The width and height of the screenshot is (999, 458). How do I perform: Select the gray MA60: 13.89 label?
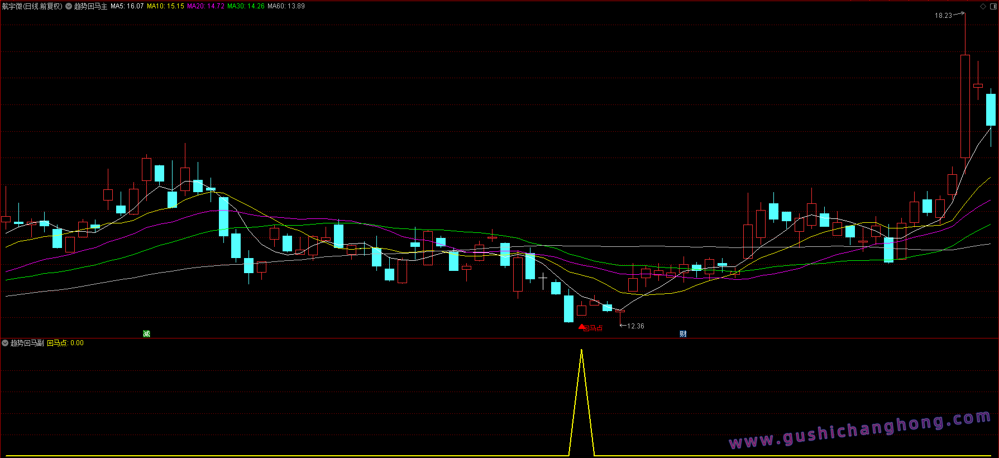(x=286, y=6)
